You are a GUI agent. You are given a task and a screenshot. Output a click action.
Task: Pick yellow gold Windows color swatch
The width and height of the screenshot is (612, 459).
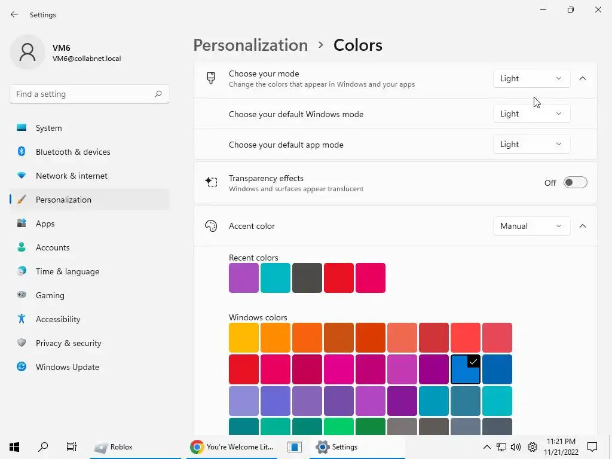tap(244, 338)
